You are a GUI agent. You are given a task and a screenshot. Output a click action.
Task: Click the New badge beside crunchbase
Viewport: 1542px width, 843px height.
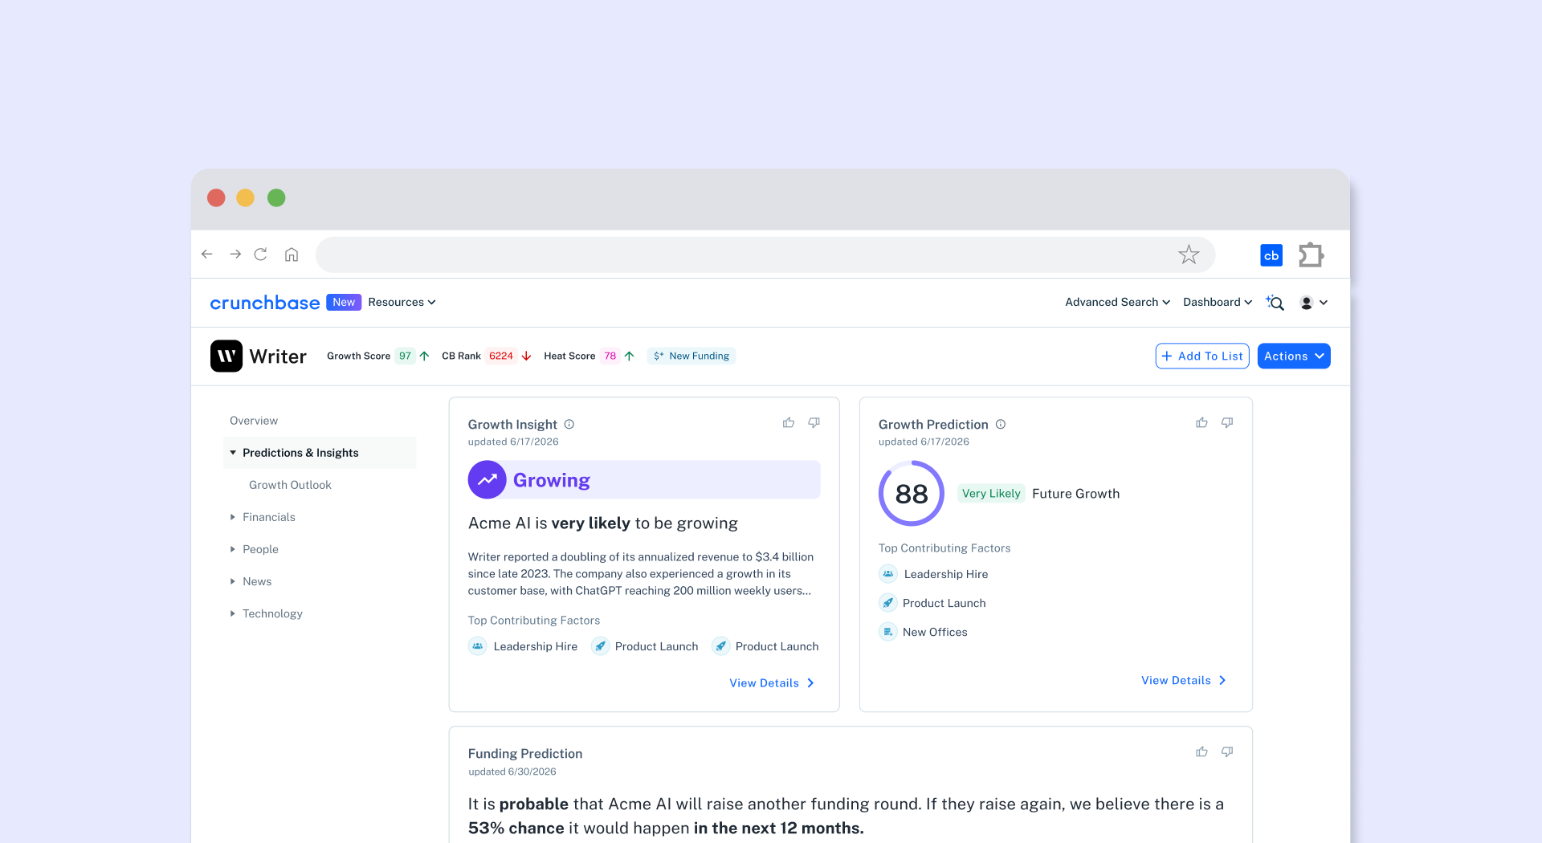pos(344,302)
